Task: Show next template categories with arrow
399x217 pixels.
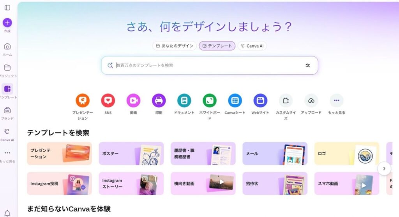Action: pos(384,168)
